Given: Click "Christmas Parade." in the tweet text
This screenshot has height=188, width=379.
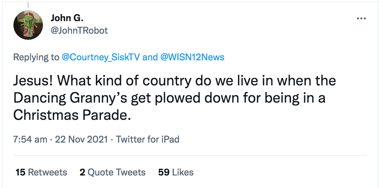Looking at the screenshot, I should [x=71, y=115].
